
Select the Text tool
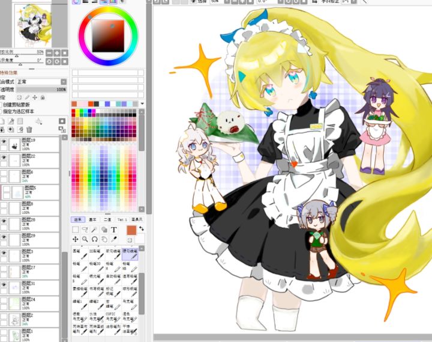point(114,230)
